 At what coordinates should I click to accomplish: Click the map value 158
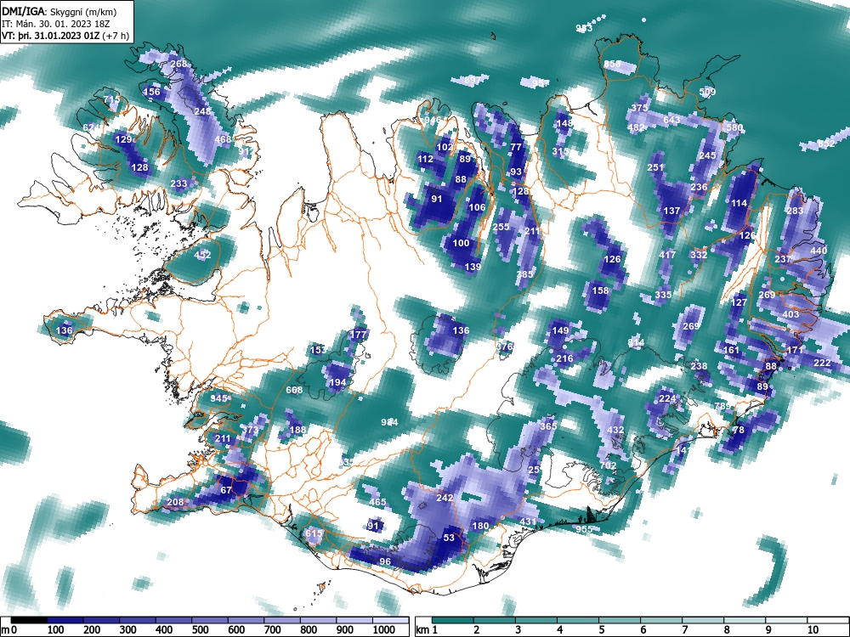(600, 290)
